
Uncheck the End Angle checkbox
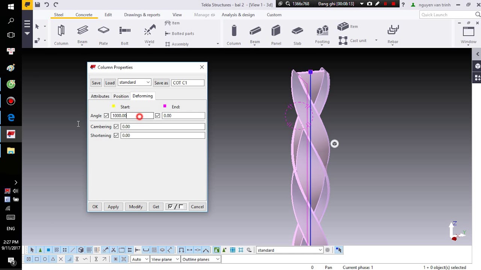(157, 115)
